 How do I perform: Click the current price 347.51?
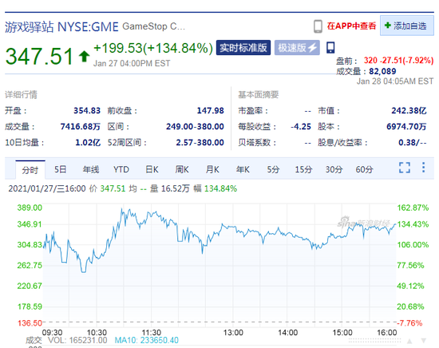(x=39, y=57)
